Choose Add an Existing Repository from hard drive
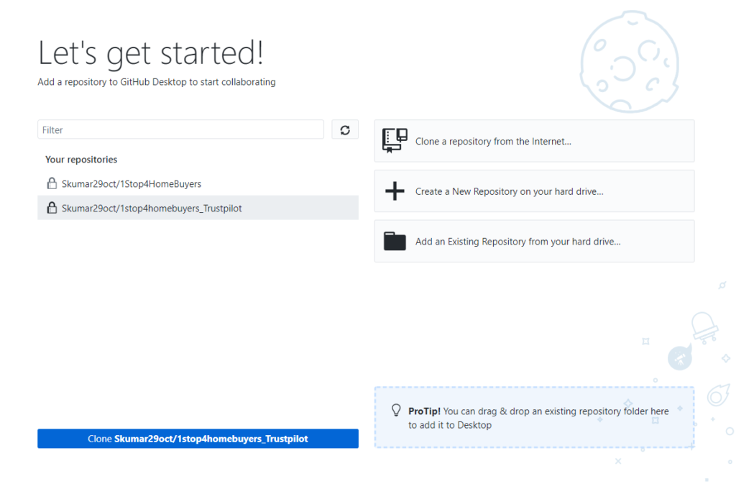Viewport: 736px width, 484px height. point(534,242)
